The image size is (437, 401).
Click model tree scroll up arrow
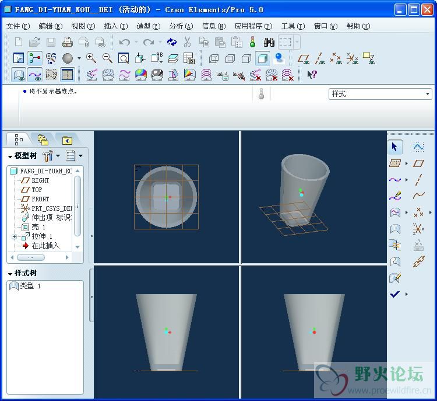pyautogui.click(x=77, y=170)
